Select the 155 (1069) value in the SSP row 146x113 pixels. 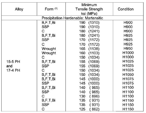tap(89, 66)
